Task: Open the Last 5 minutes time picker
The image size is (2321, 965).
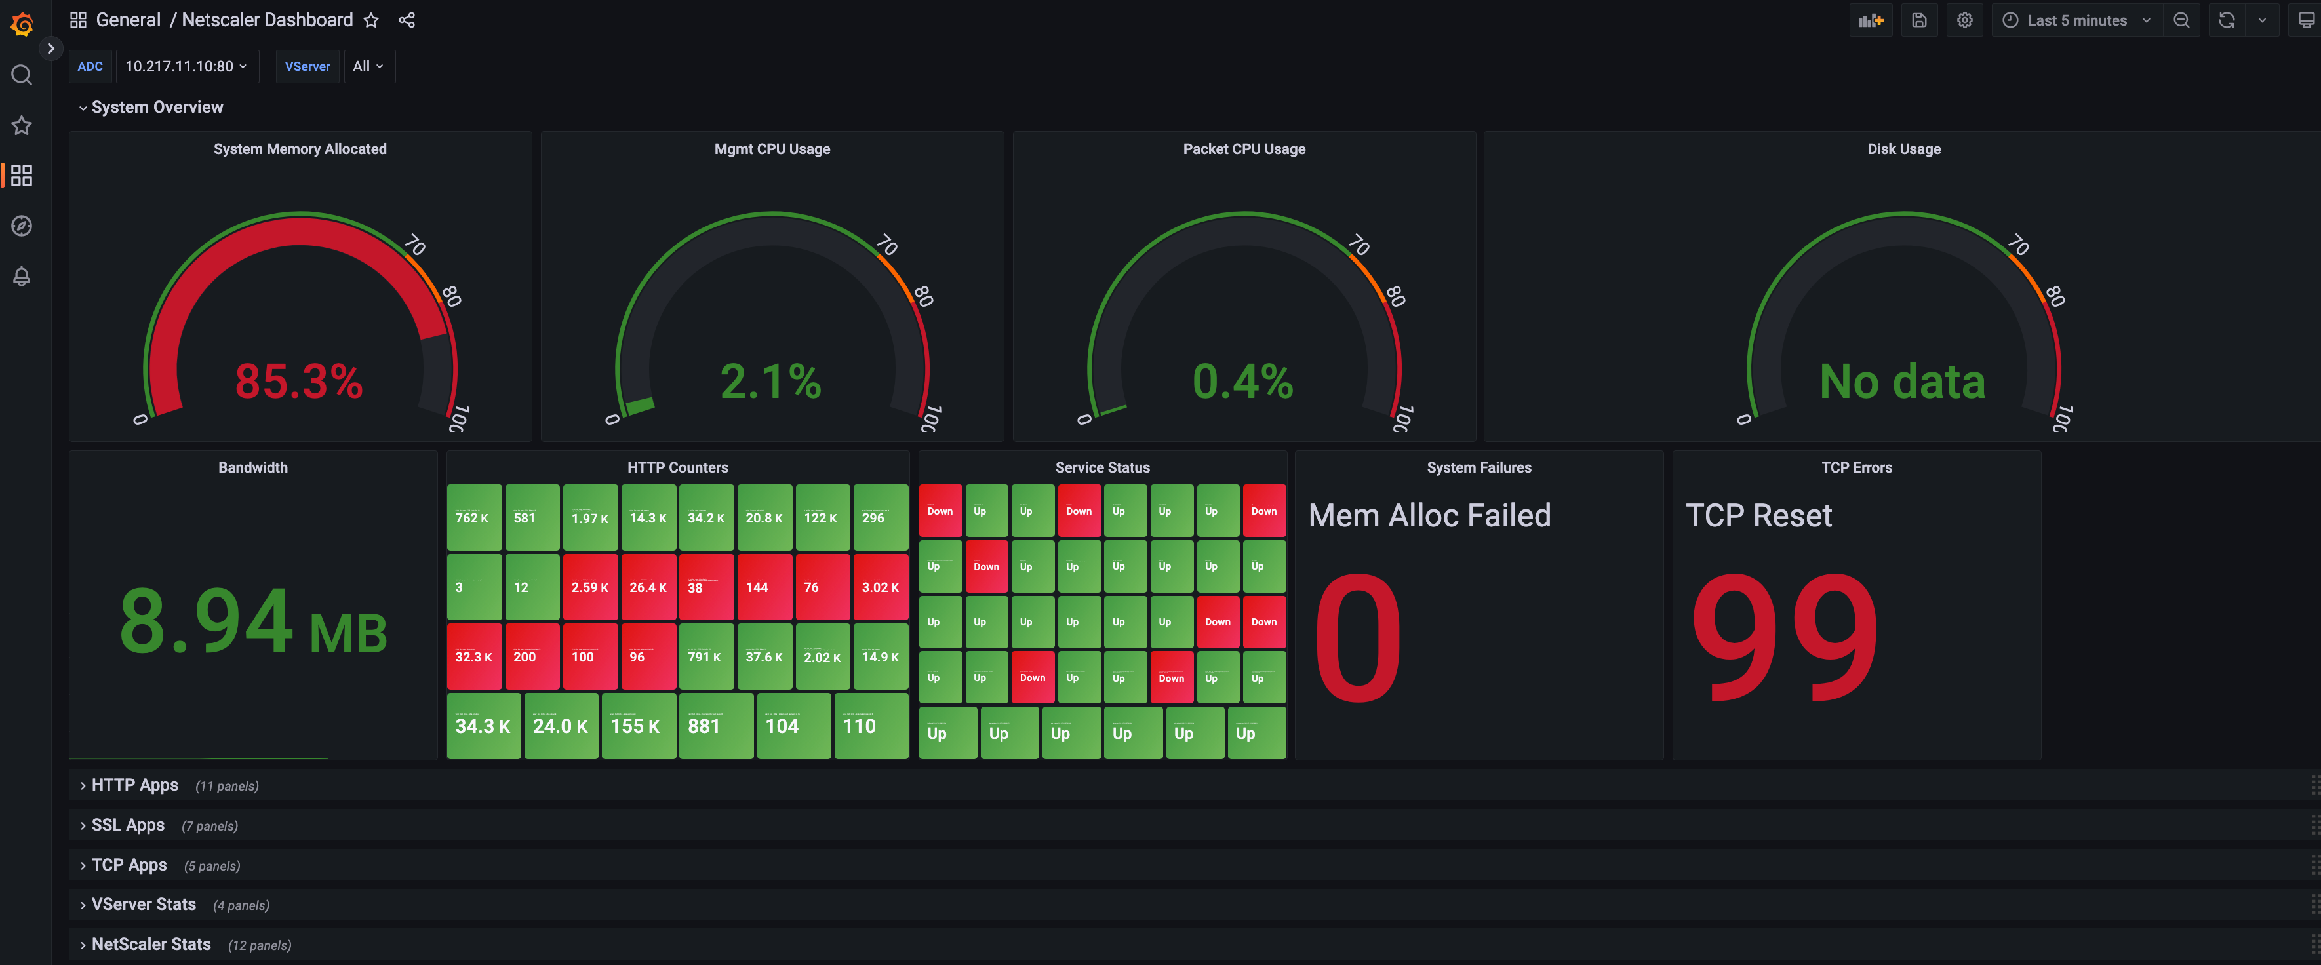Action: tap(2077, 20)
